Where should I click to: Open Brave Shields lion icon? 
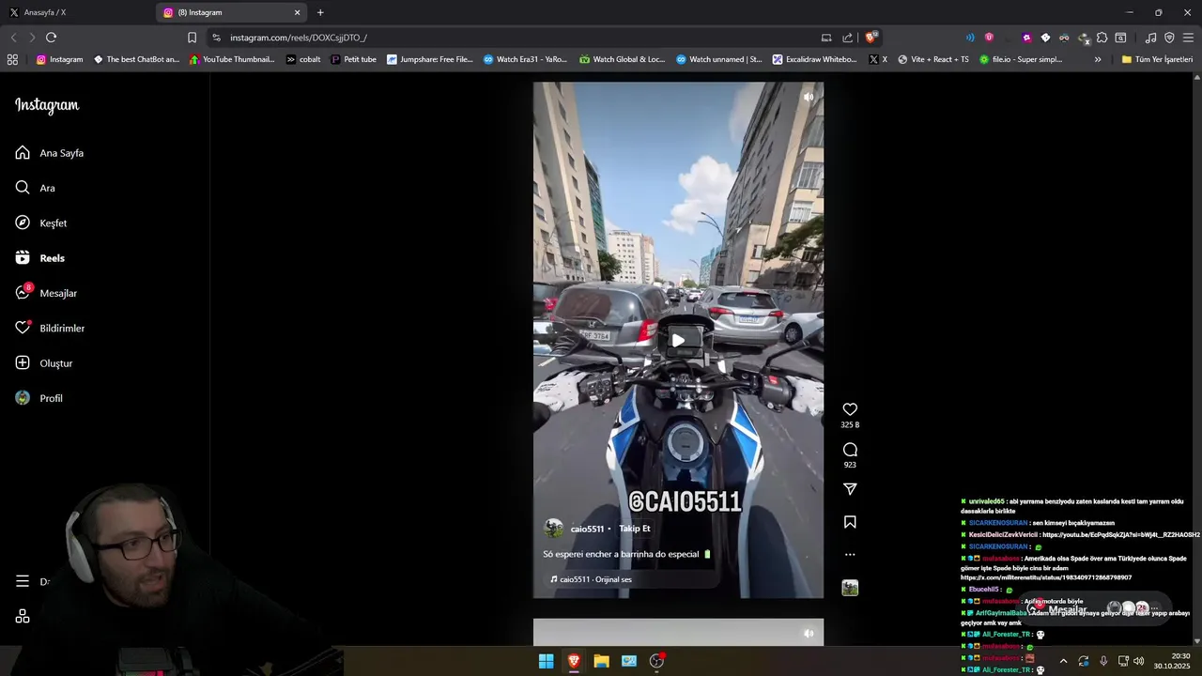(x=871, y=38)
